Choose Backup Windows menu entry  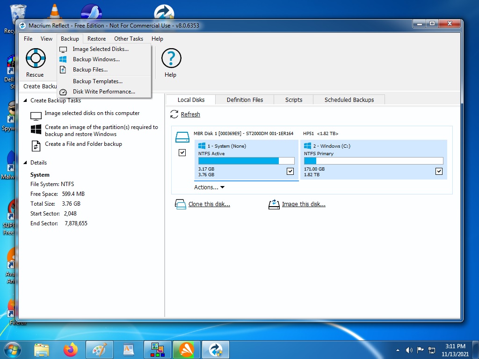coord(104,59)
